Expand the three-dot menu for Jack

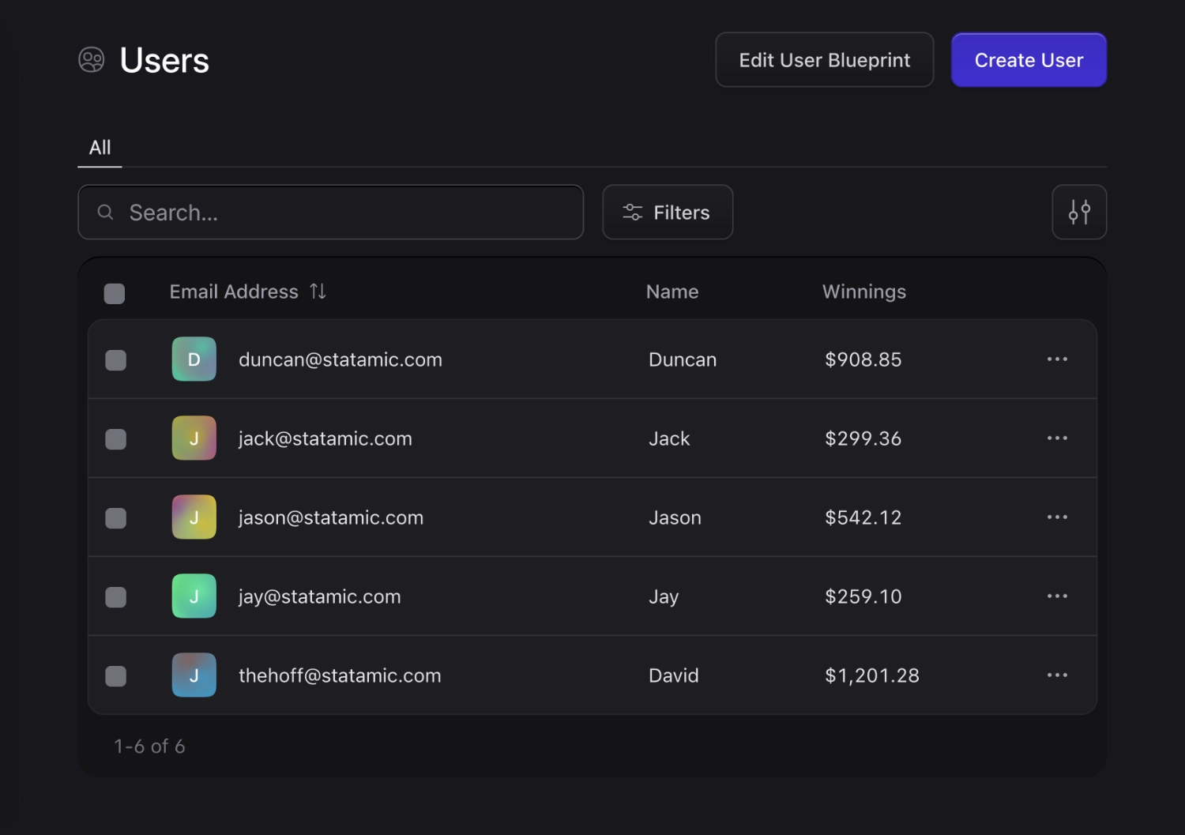click(x=1056, y=438)
